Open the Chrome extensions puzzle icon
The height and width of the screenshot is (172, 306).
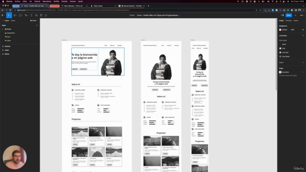pyautogui.click(x=292, y=10)
